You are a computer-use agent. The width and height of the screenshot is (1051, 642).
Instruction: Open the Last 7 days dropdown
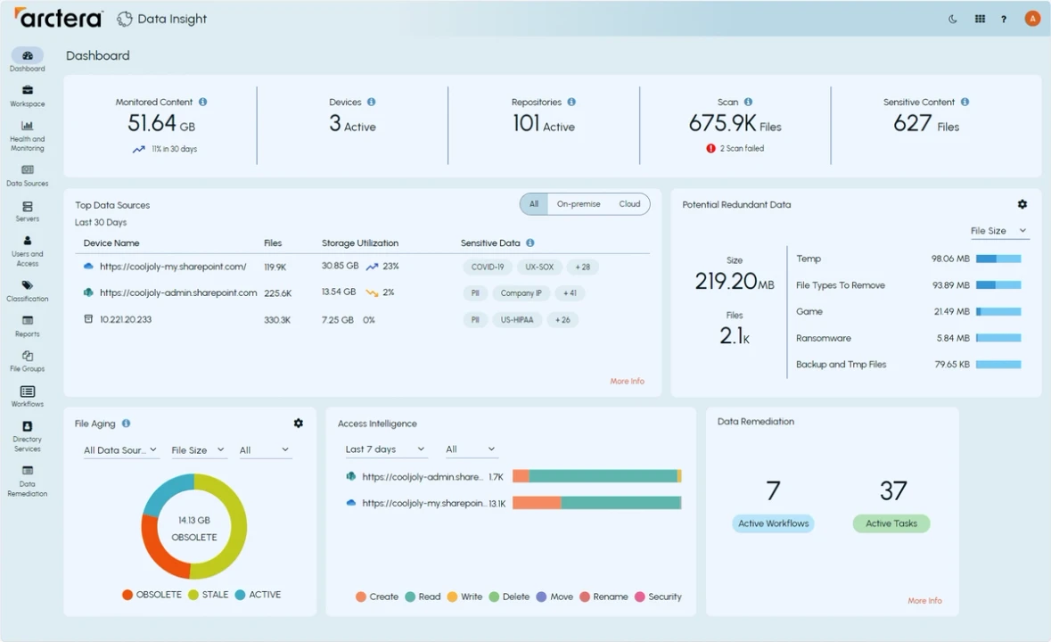[x=383, y=449]
